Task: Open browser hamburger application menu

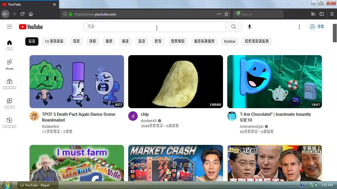Action: pos(332,14)
